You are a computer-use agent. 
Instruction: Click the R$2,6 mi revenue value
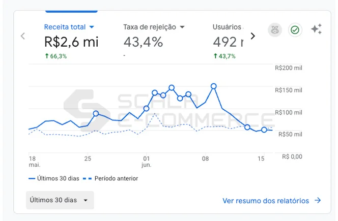point(71,42)
